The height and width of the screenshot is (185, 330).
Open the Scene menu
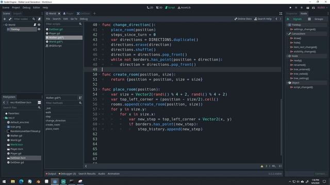(x=6, y=8)
